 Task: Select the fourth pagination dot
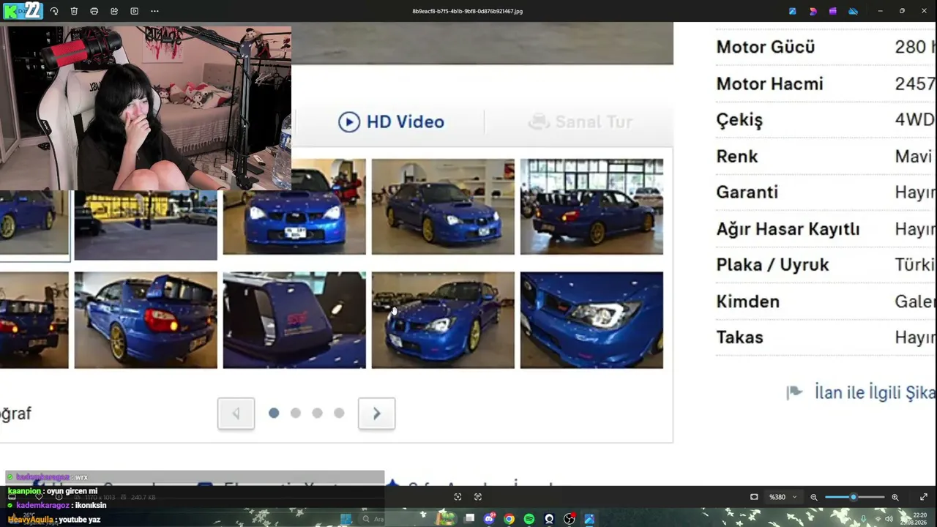(339, 413)
